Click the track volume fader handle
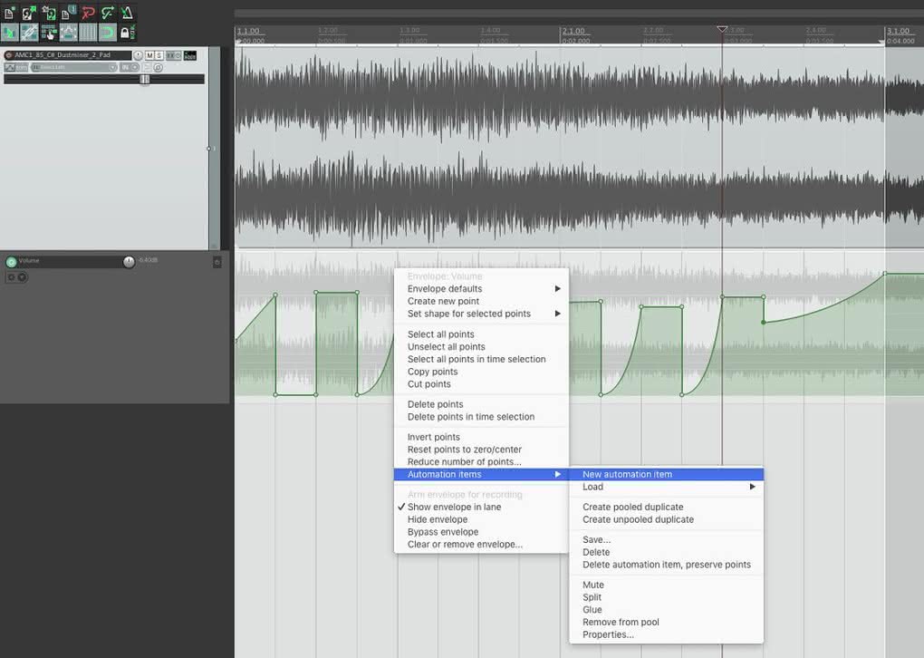 (x=144, y=79)
